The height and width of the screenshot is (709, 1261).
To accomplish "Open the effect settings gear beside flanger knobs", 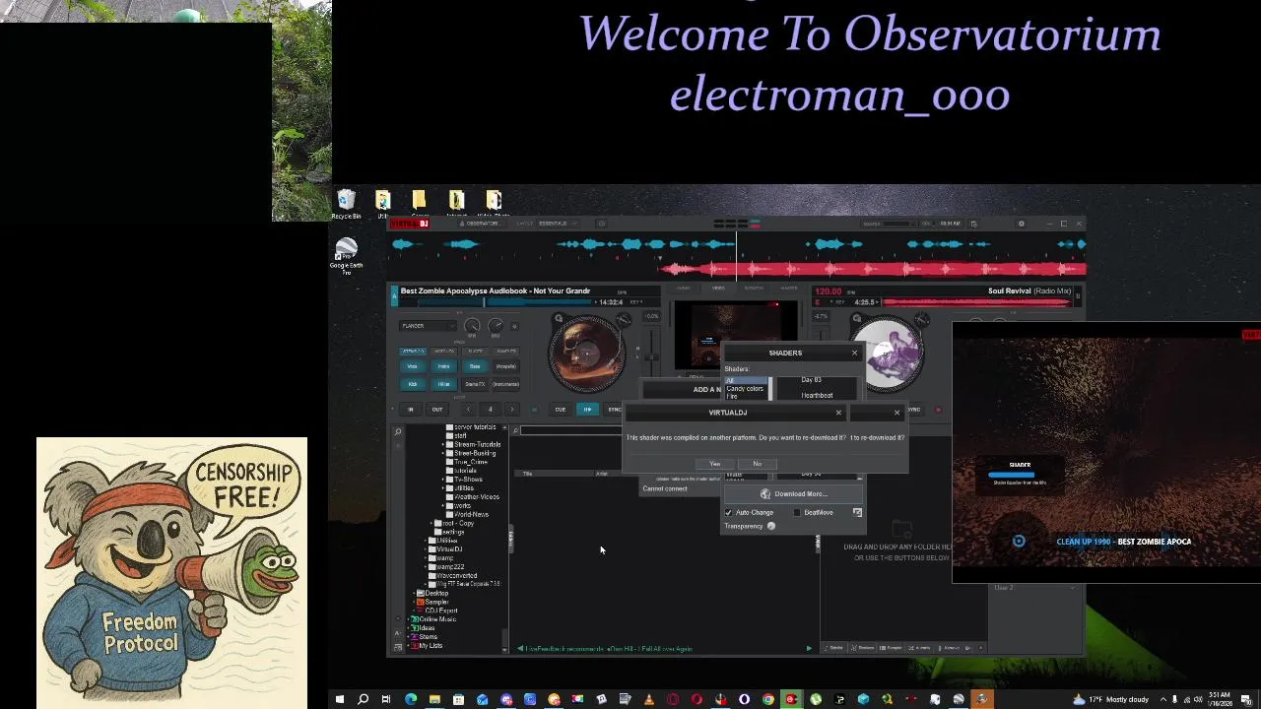I will tap(514, 326).
